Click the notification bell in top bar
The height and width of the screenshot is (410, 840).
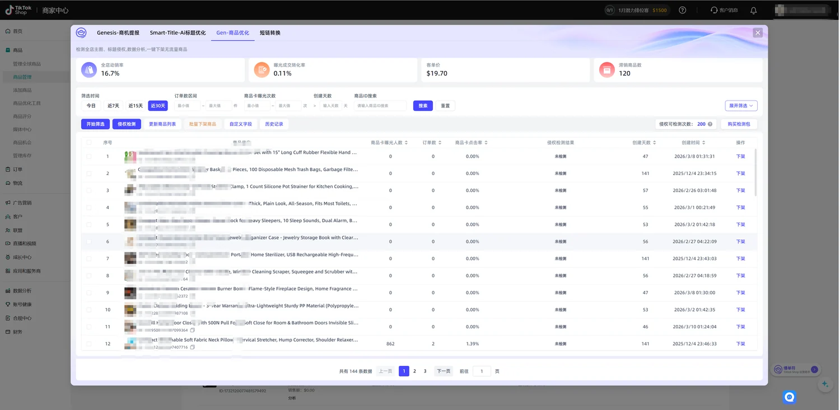tap(753, 10)
